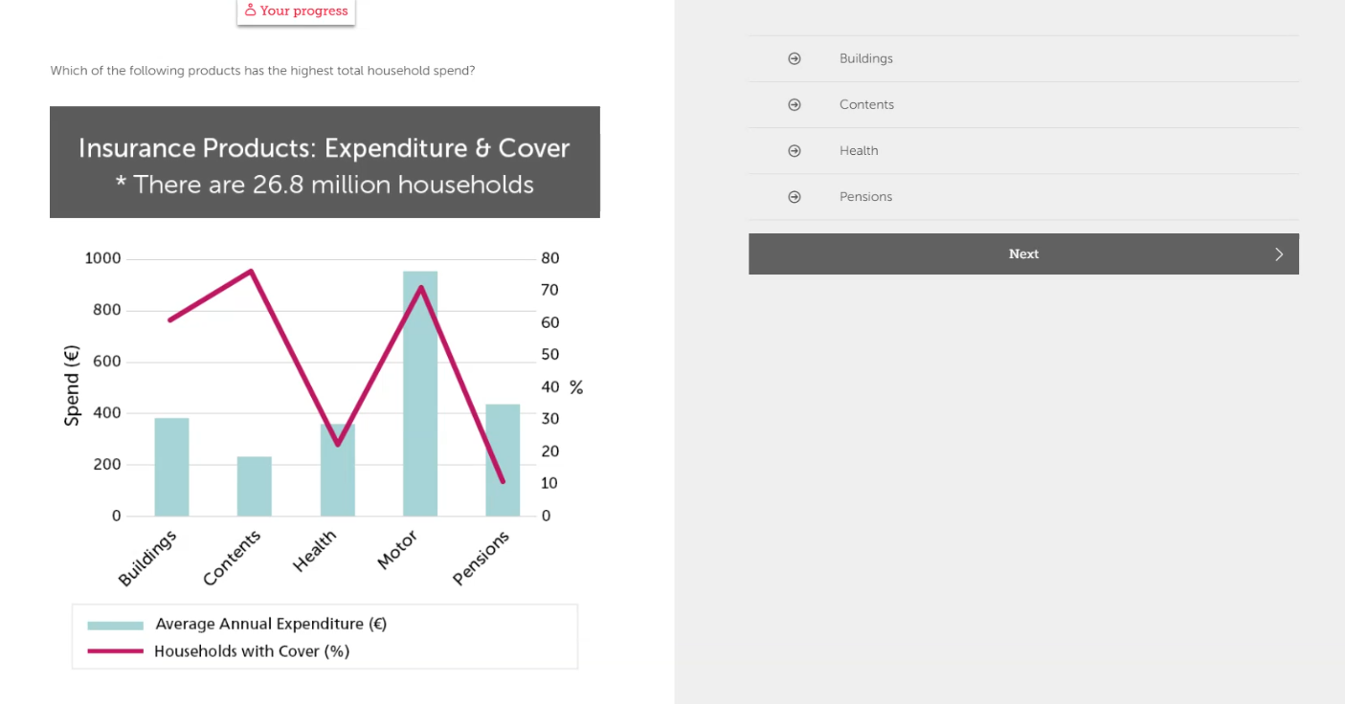Click the Average Annual Expenditure (€) legend text

point(271,624)
